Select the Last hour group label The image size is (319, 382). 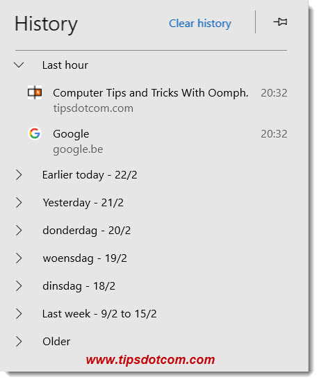65,65
